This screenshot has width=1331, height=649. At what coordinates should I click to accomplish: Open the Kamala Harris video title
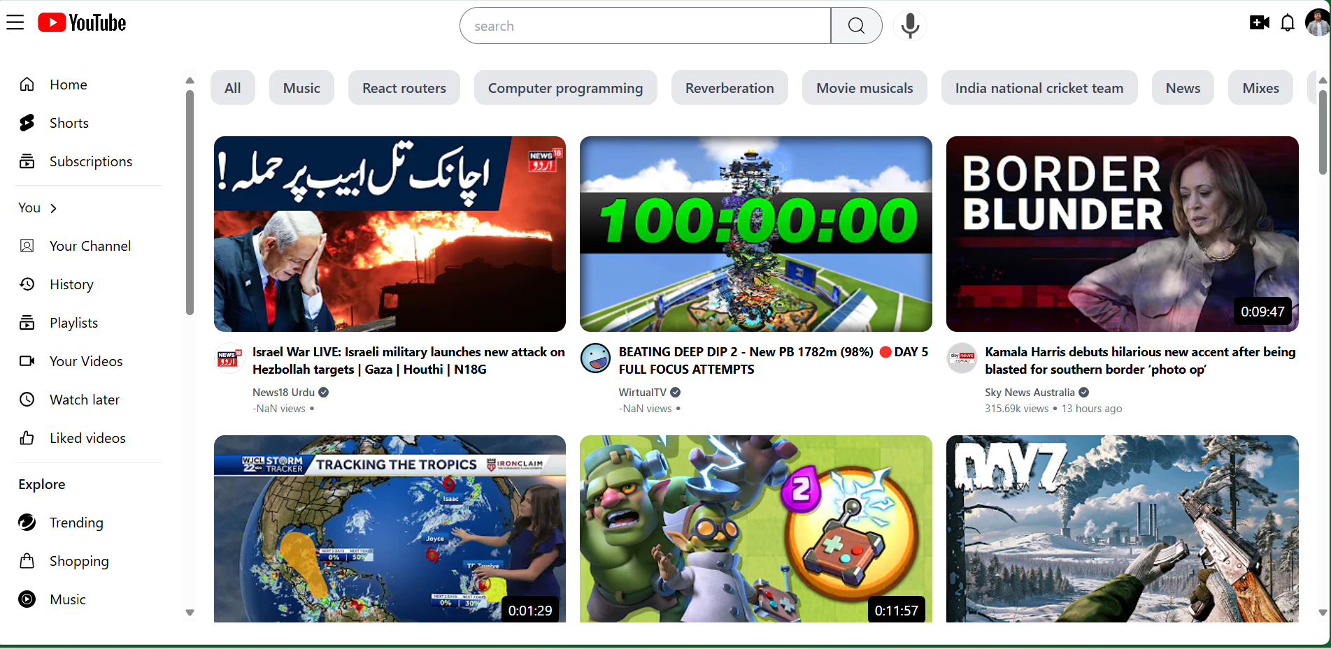pyautogui.click(x=1140, y=360)
